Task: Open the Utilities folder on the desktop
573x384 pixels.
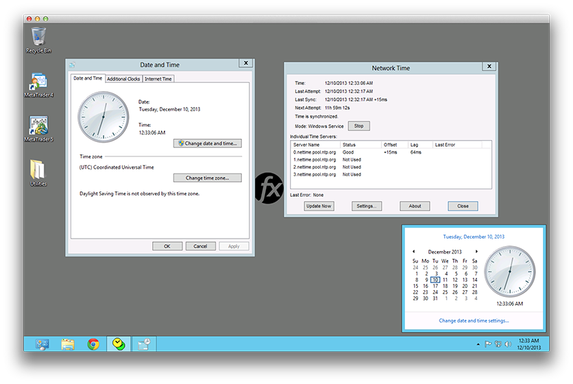Action: coord(38,171)
